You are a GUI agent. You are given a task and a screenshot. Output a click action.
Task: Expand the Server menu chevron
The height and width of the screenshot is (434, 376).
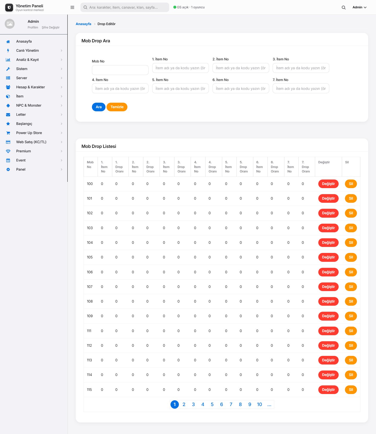62,78
